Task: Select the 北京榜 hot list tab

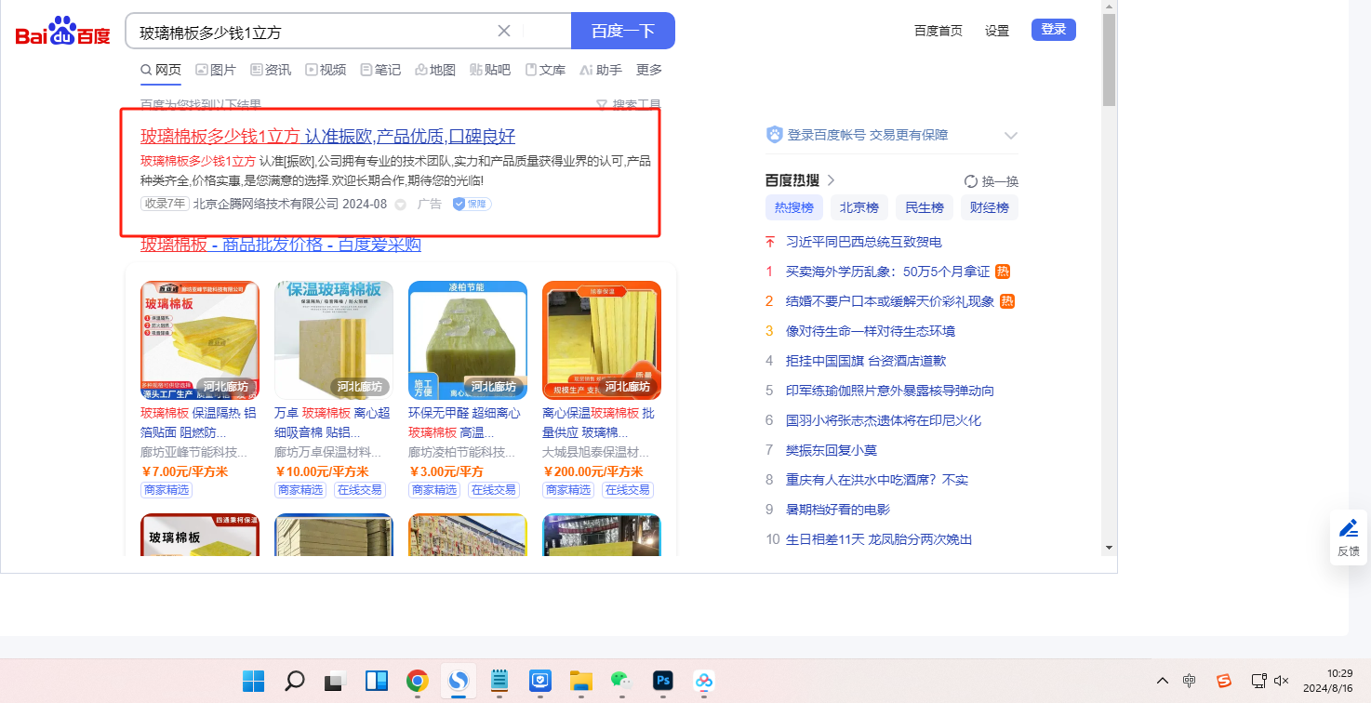Action: (859, 207)
